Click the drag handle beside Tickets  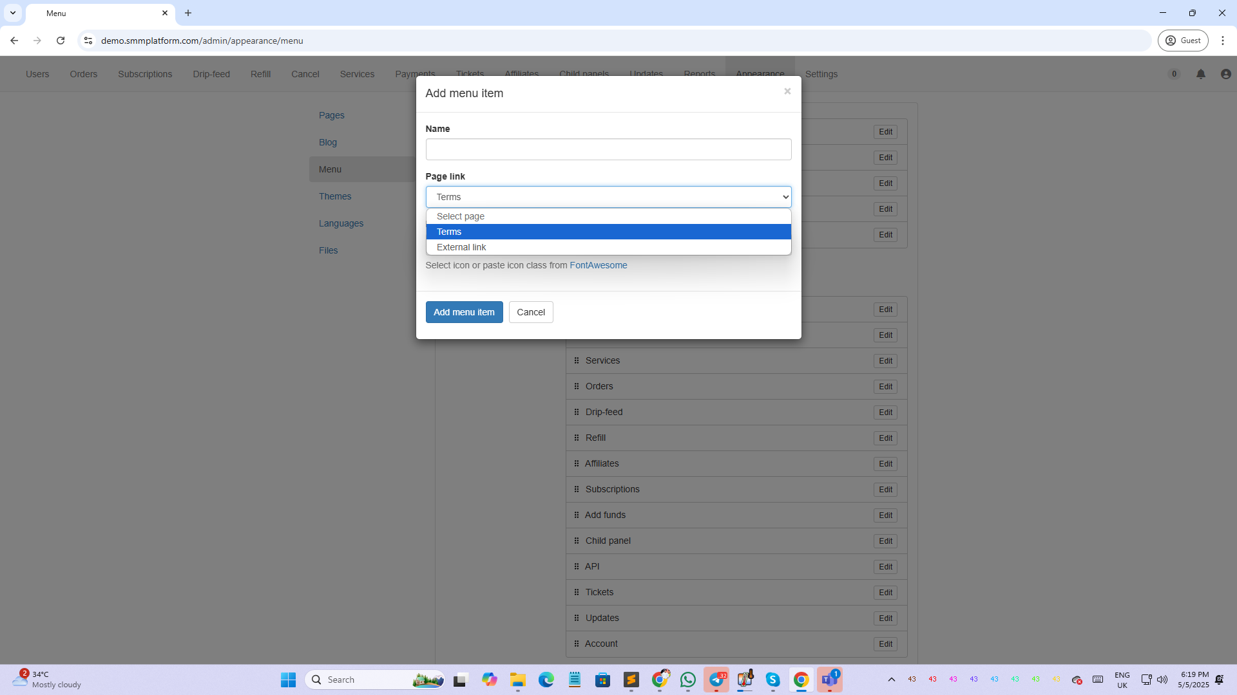pos(577,592)
